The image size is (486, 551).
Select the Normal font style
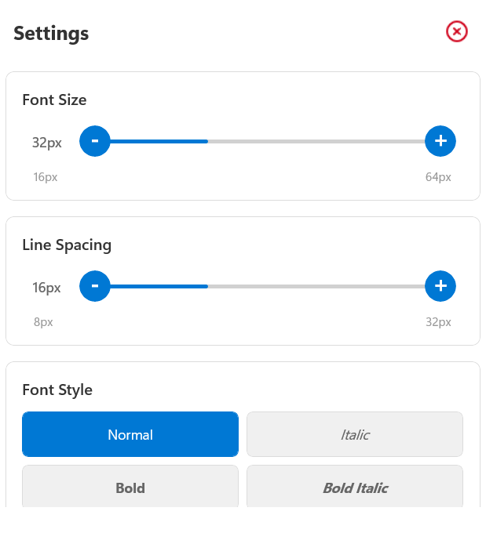130,434
